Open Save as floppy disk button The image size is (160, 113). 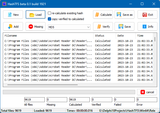point(124,15)
